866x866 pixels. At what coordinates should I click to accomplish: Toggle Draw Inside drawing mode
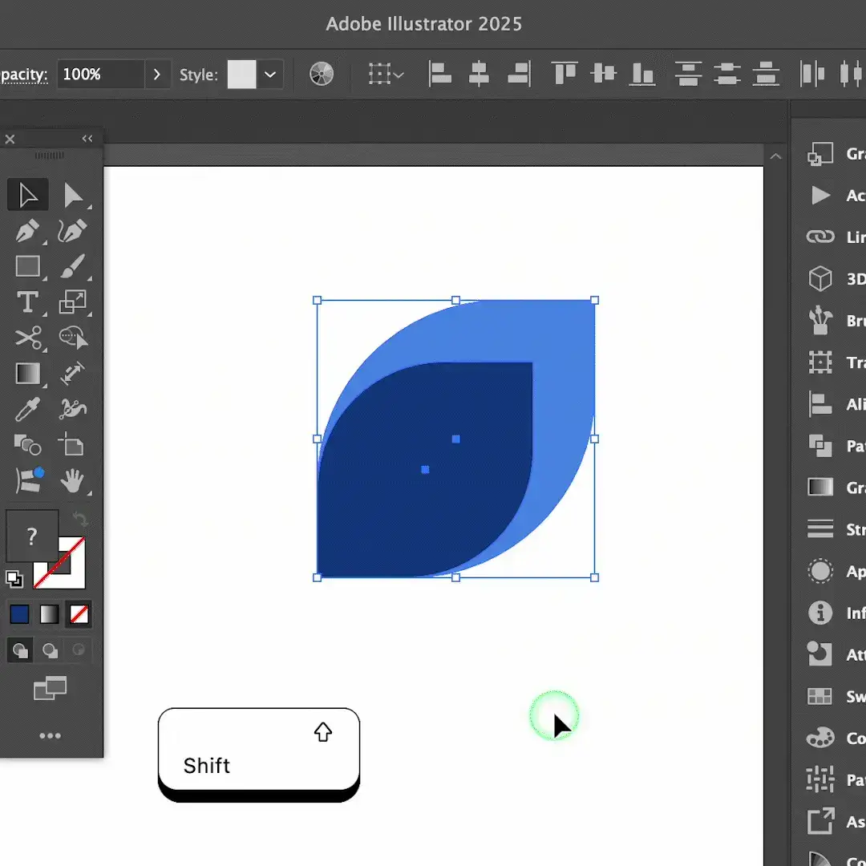(78, 650)
